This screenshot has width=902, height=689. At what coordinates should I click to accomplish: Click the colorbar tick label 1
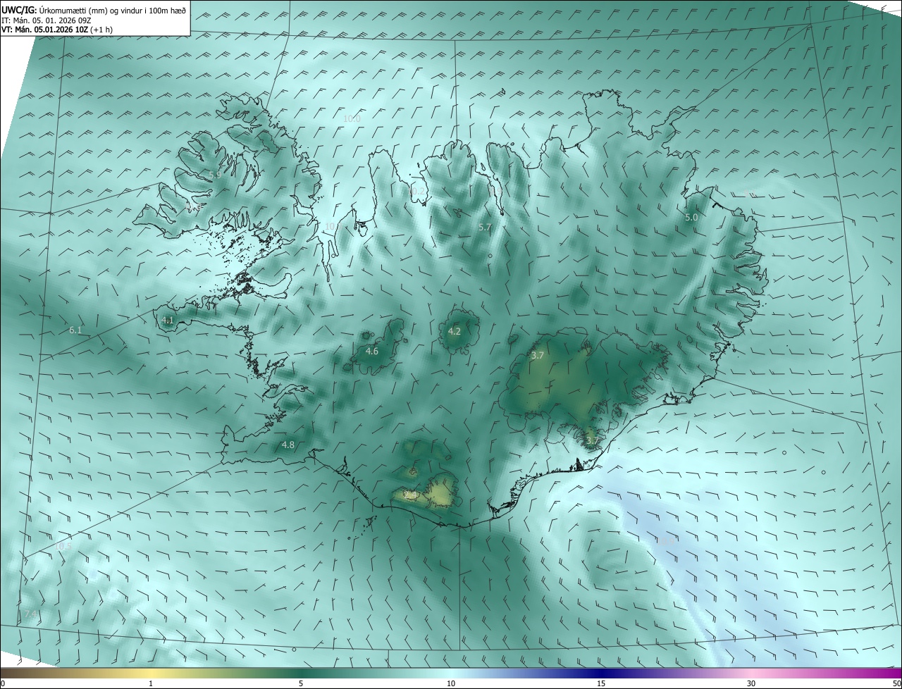(x=151, y=683)
